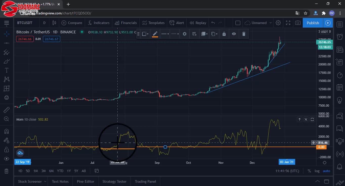Select the ruler Measure tool
The width and height of the screenshot is (345, 186).
point(7,110)
